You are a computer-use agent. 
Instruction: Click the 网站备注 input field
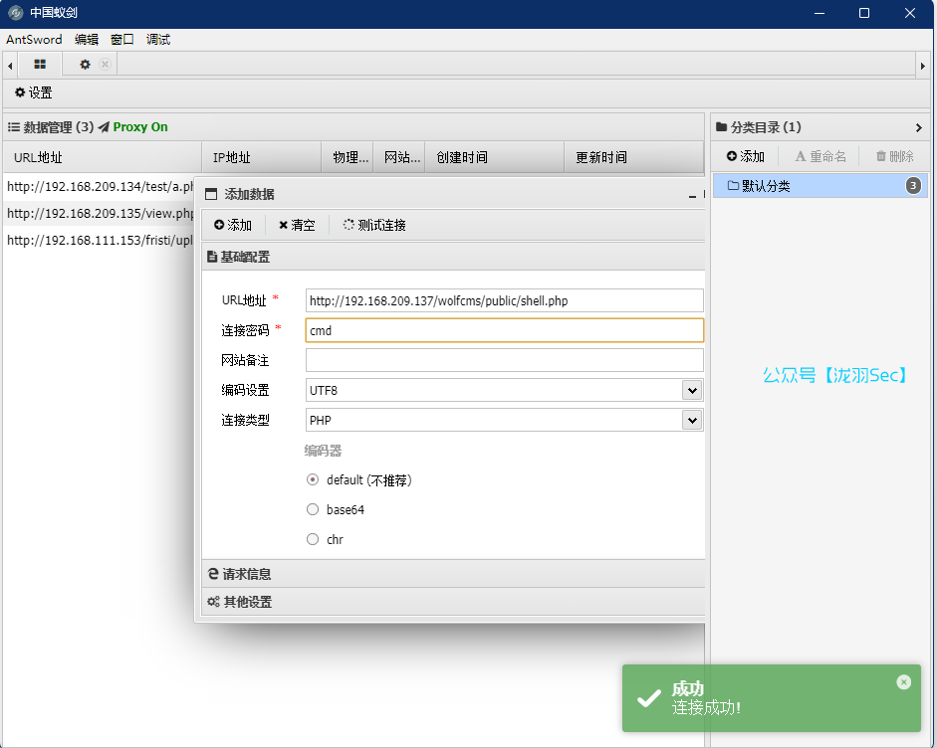(x=504, y=360)
